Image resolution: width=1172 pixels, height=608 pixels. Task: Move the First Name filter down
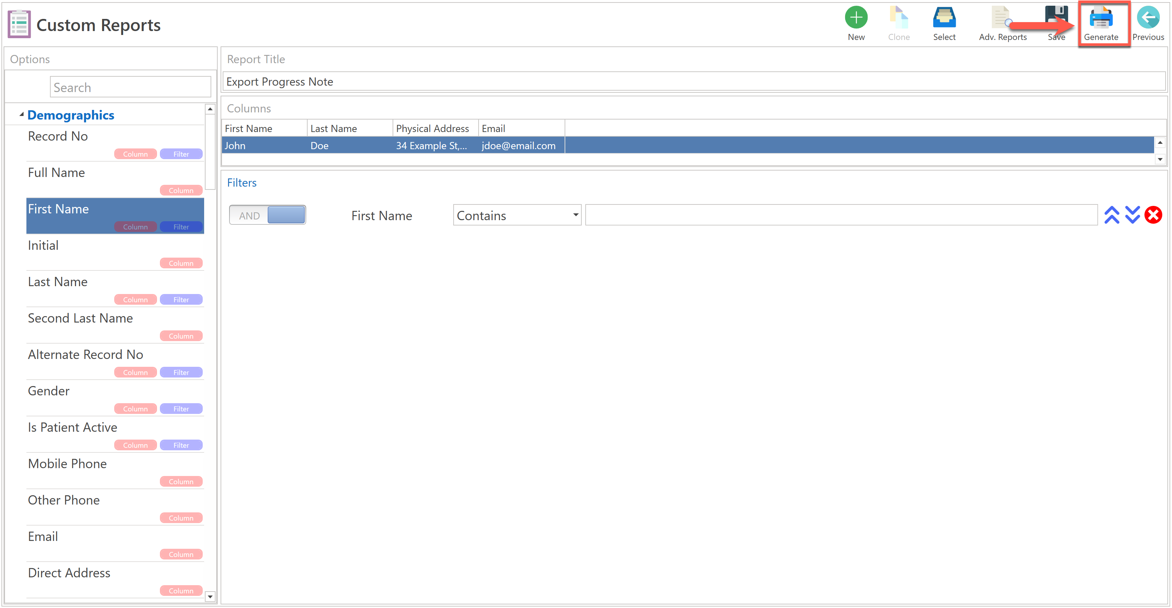point(1132,215)
